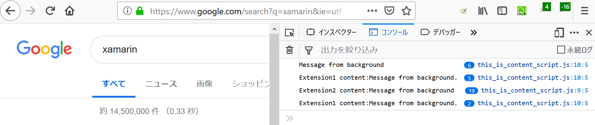Switch to the デバッガー tab

[440, 32]
